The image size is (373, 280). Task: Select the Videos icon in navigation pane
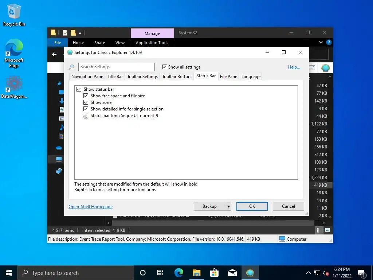click(x=61, y=136)
